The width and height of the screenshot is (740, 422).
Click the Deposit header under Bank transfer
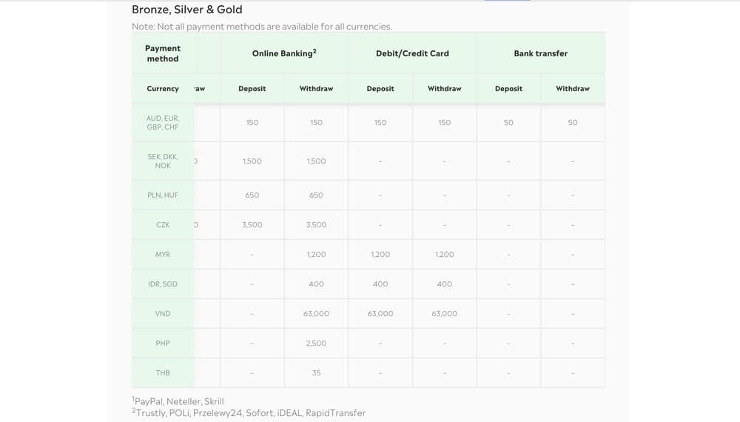(x=509, y=88)
